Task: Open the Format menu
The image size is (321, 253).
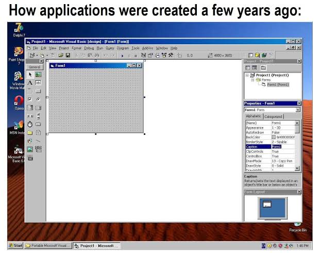Action: click(77, 48)
